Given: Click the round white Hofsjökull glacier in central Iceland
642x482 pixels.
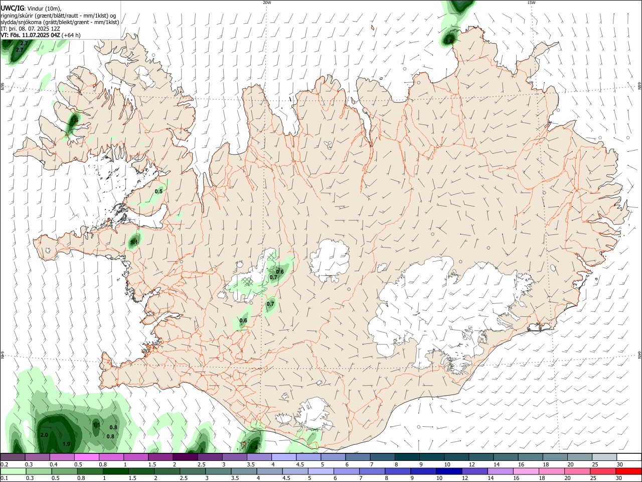Looking at the screenshot, I should click(x=330, y=260).
